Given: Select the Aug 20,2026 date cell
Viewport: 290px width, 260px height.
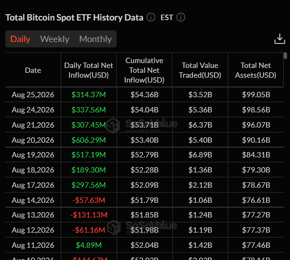Looking at the screenshot, I should coord(33,140).
